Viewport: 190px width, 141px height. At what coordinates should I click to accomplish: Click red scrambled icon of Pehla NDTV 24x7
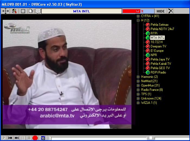click(x=148, y=29)
